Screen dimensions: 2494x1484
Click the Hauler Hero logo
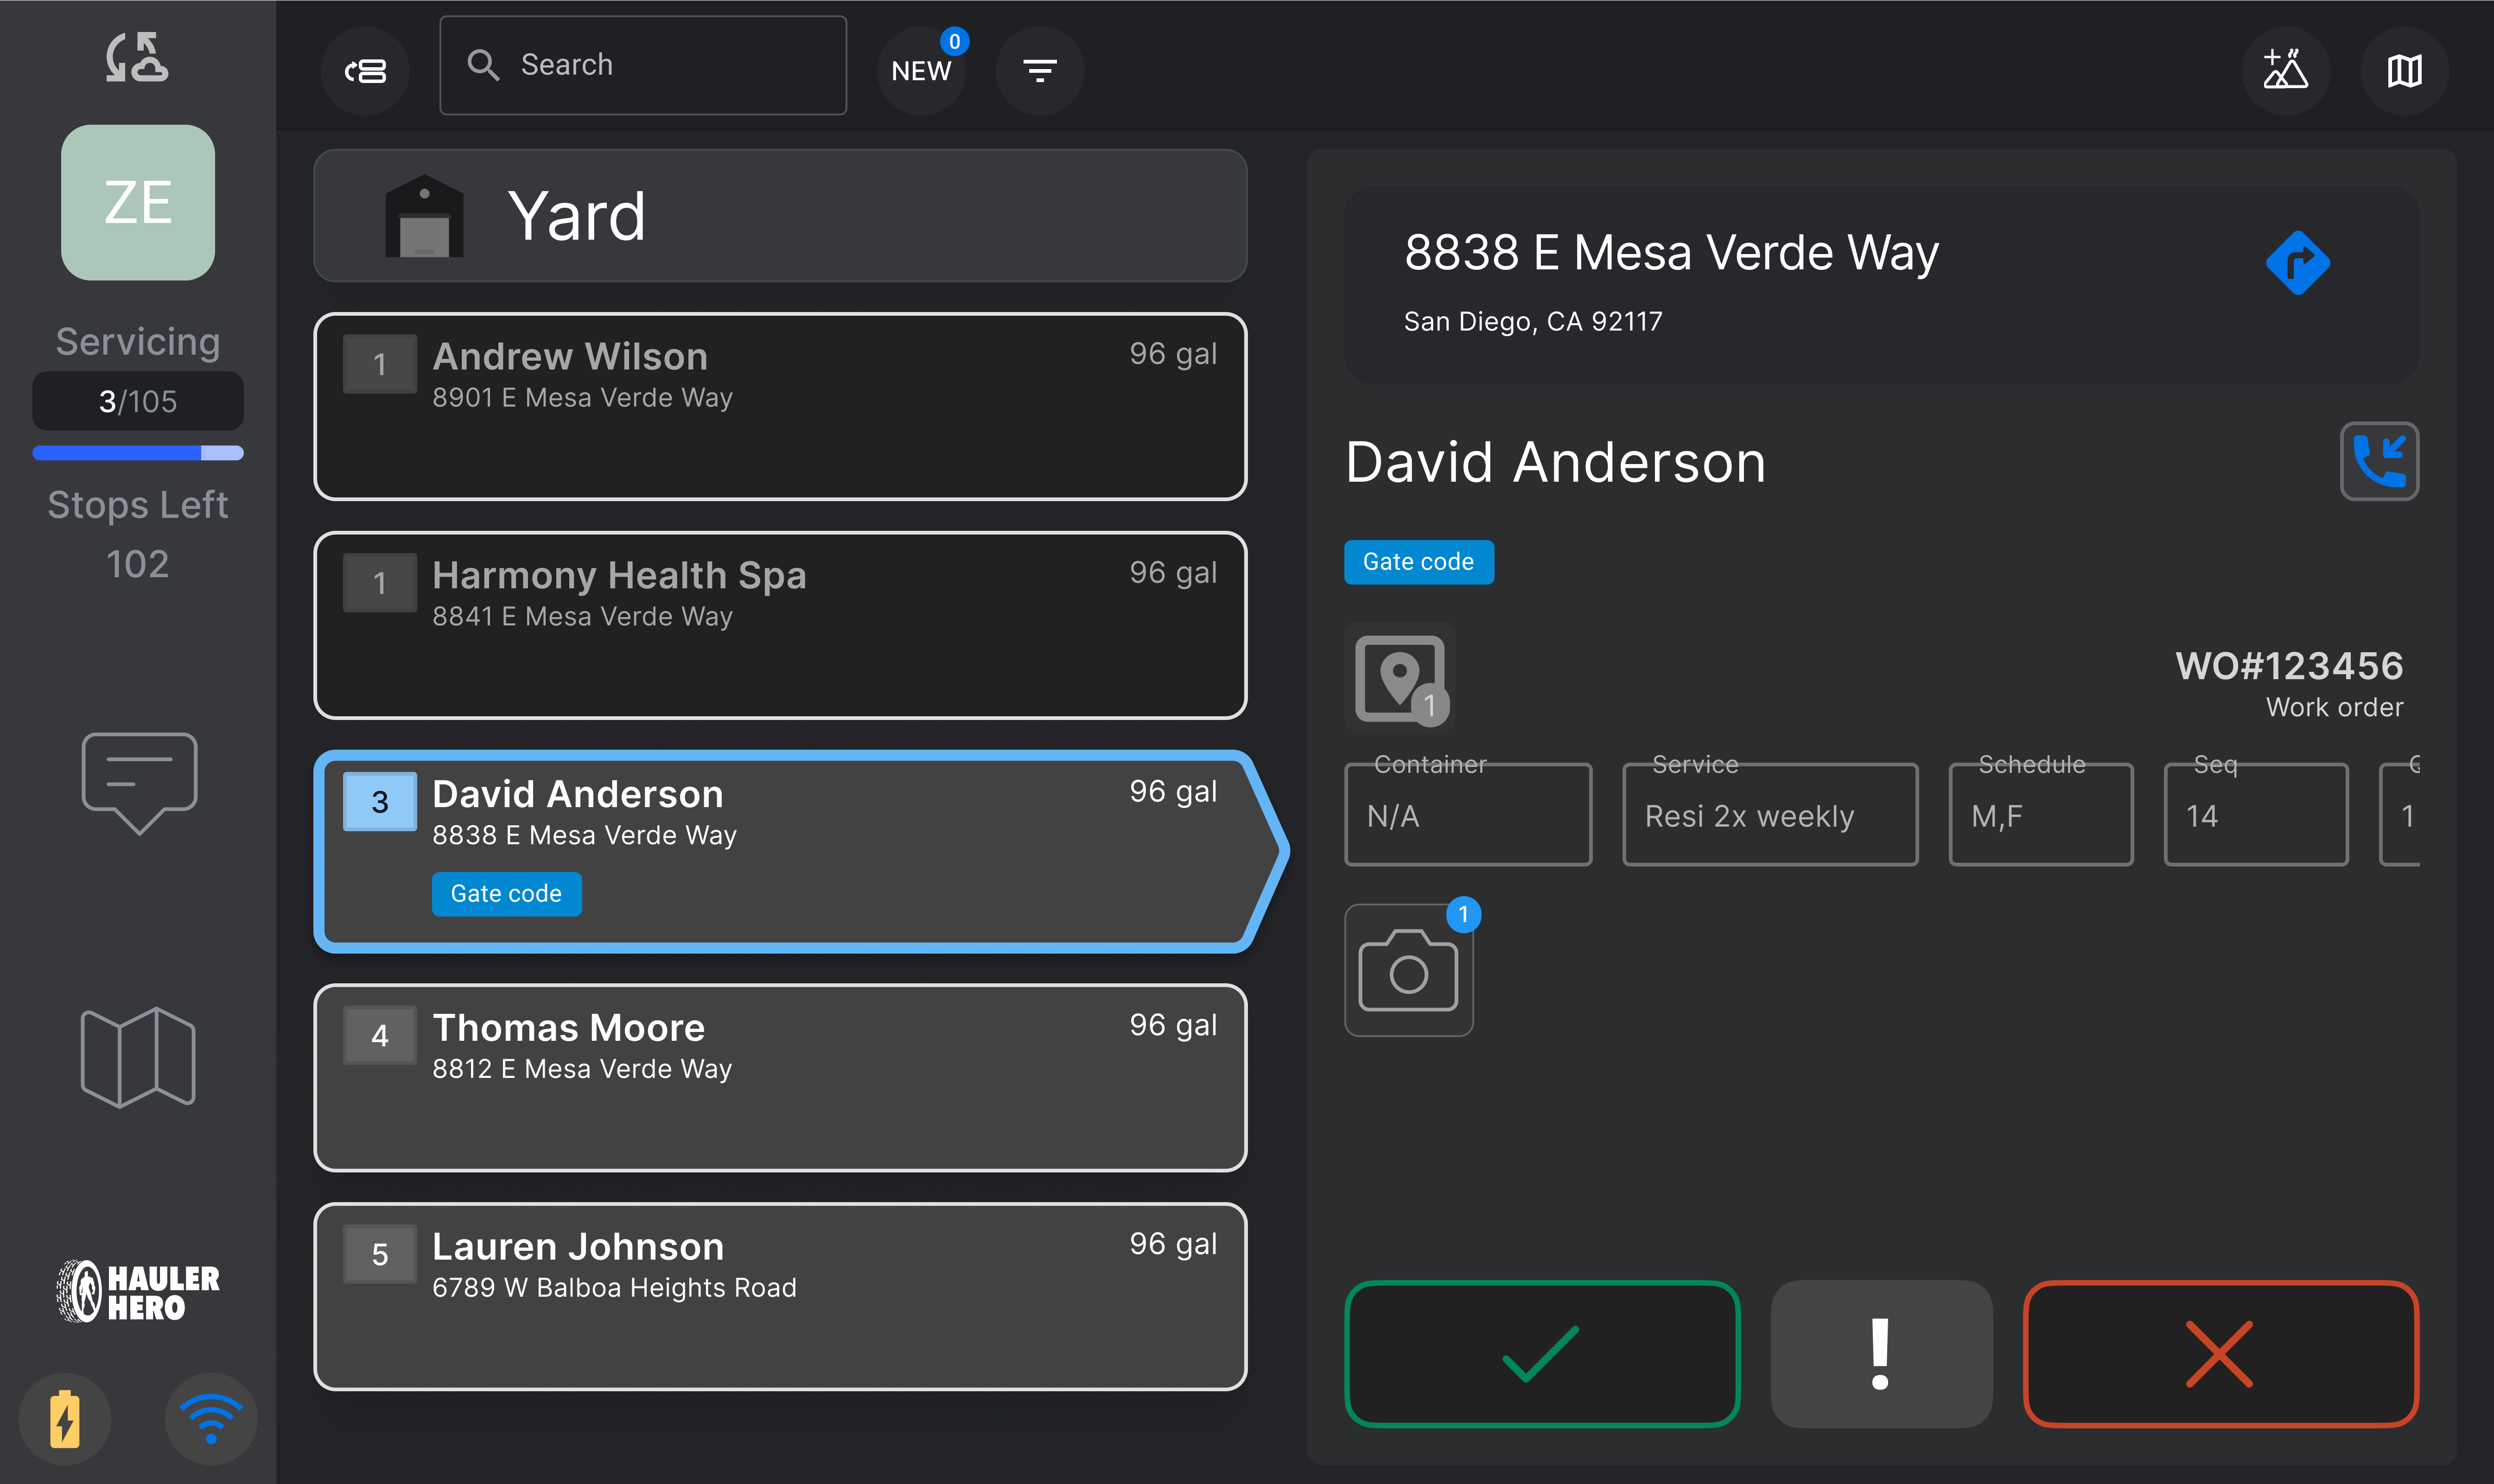(138, 1291)
